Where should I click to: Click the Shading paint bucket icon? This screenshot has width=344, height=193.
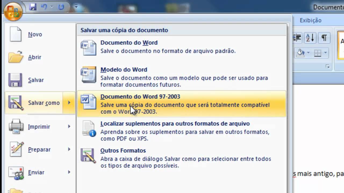[301, 53]
